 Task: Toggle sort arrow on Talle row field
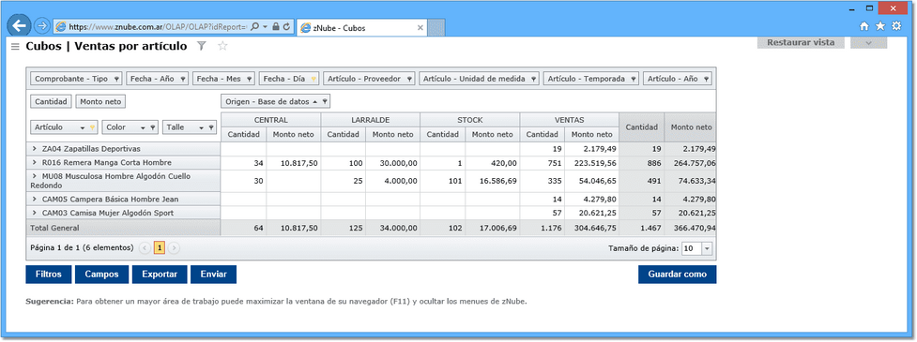pyautogui.click(x=202, y=127)
